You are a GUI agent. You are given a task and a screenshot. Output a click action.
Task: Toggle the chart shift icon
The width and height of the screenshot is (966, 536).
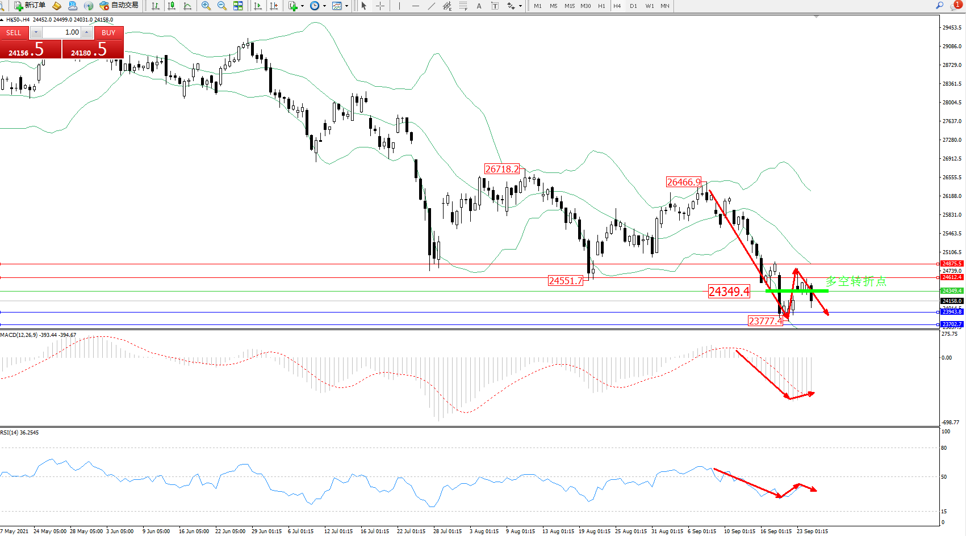(x=274, y=6)
